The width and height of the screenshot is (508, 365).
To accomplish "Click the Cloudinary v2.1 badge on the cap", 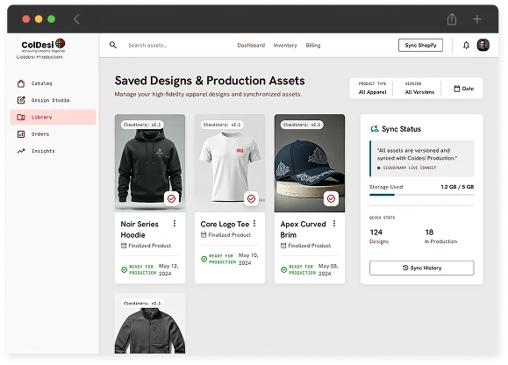I will pos(302,125).
